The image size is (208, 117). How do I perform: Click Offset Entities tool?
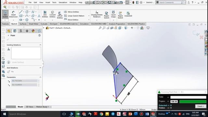(x=60, y=15)
